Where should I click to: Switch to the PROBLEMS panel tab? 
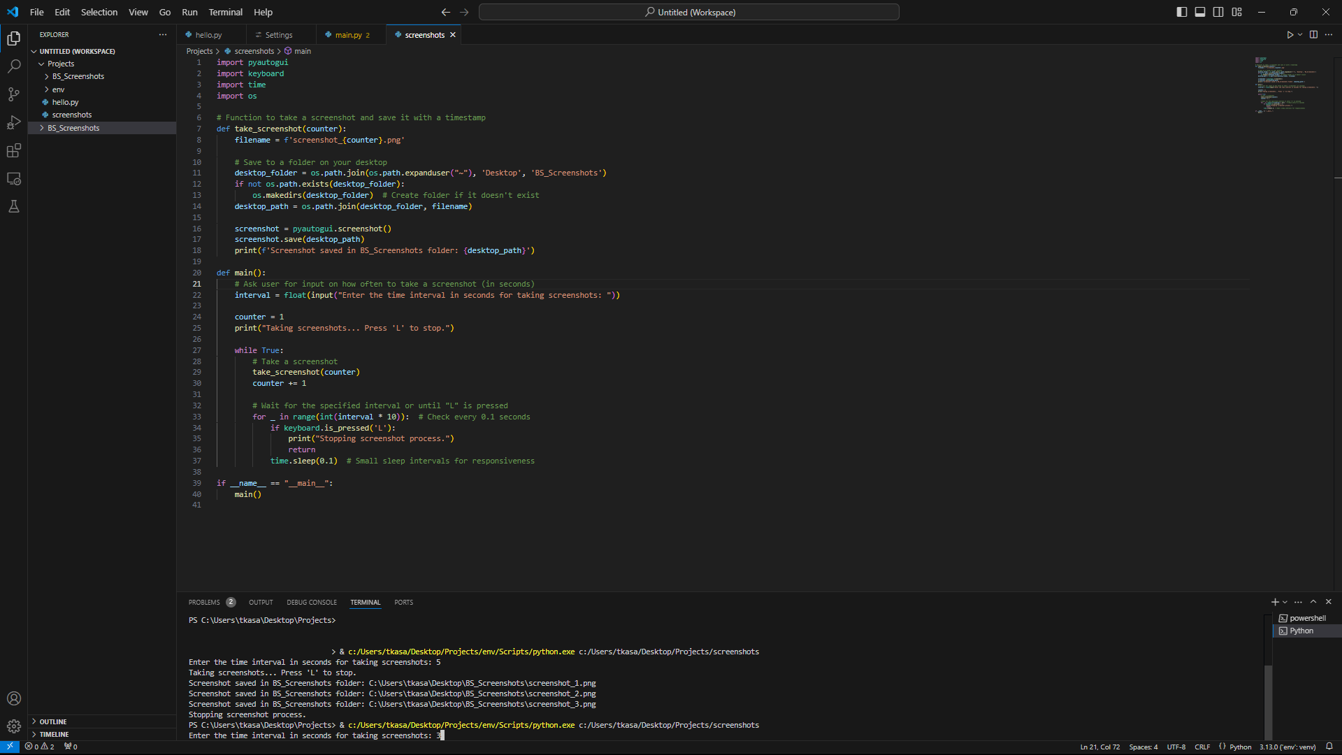204,602
